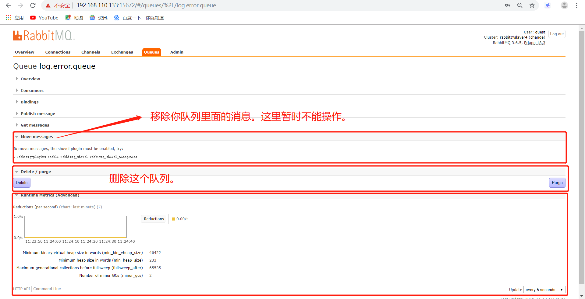This screenshot has height=299, width=585.
Task: Click the zoom magnifier icon in address bar
Action: (520, 5)
